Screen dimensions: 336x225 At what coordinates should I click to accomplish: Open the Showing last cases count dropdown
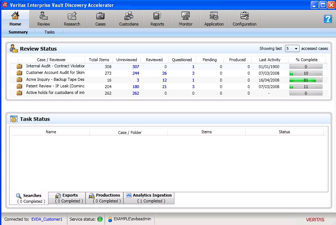pos(292,49)
